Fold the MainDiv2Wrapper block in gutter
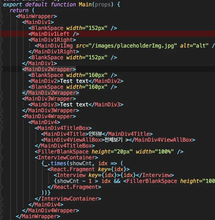 (x=1, y=69)
